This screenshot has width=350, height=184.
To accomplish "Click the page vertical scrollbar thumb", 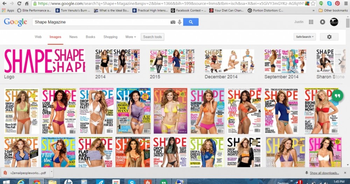I will click(348, 23).
